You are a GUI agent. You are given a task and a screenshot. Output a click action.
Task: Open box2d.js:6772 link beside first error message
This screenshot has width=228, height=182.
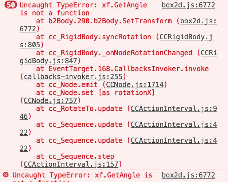188,5
